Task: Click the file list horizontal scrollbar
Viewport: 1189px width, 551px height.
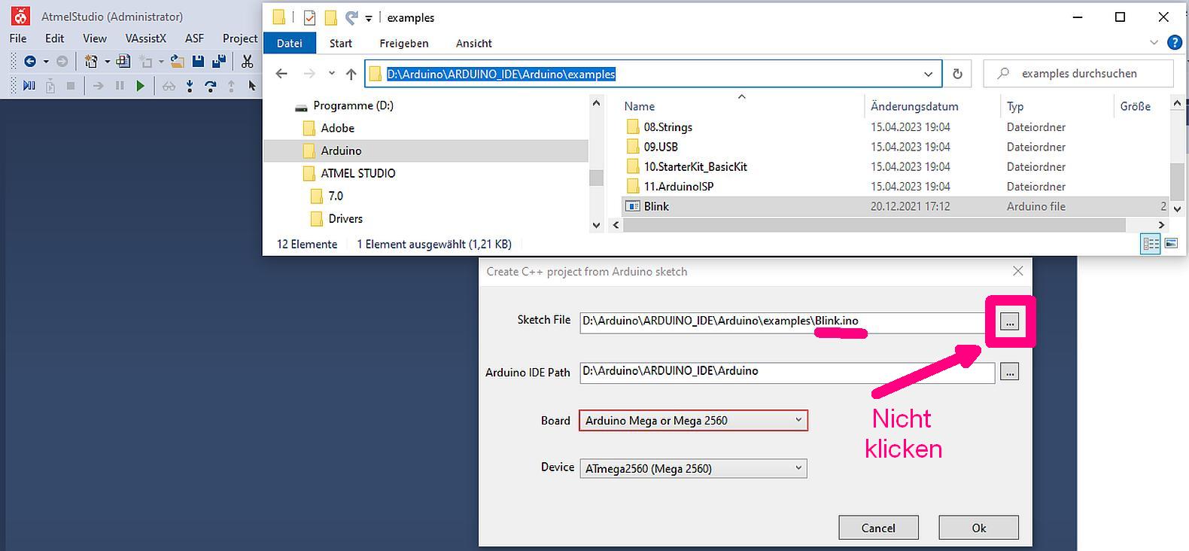Action: (873, 225)
